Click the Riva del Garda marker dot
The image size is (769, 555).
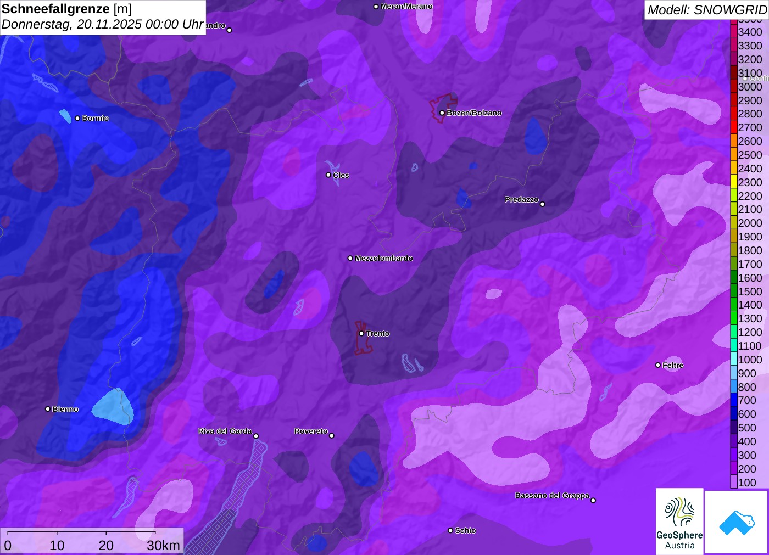tap(256, 436)
